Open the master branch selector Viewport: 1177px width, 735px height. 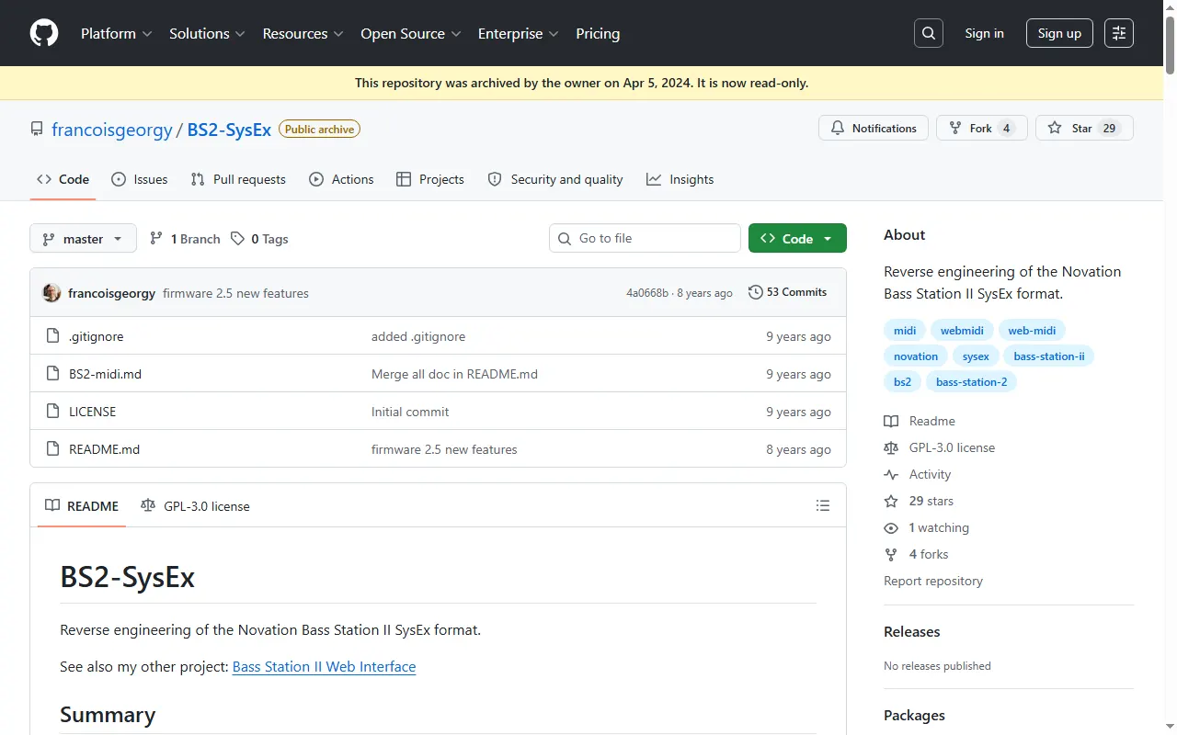tap(83, 239)
